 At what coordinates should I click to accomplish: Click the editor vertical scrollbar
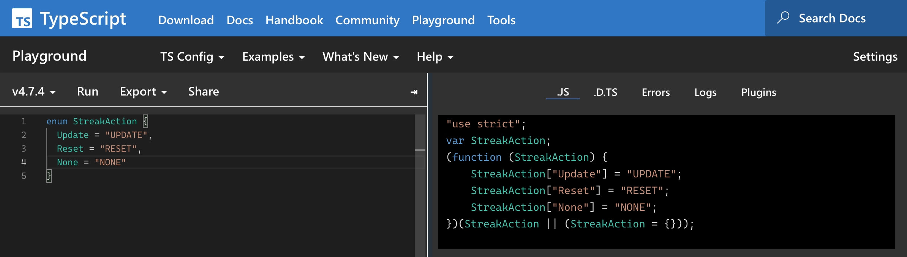point(420,190)
